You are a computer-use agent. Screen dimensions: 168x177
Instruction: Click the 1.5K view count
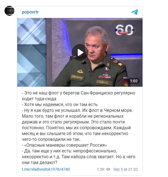(x=101, y=169)
